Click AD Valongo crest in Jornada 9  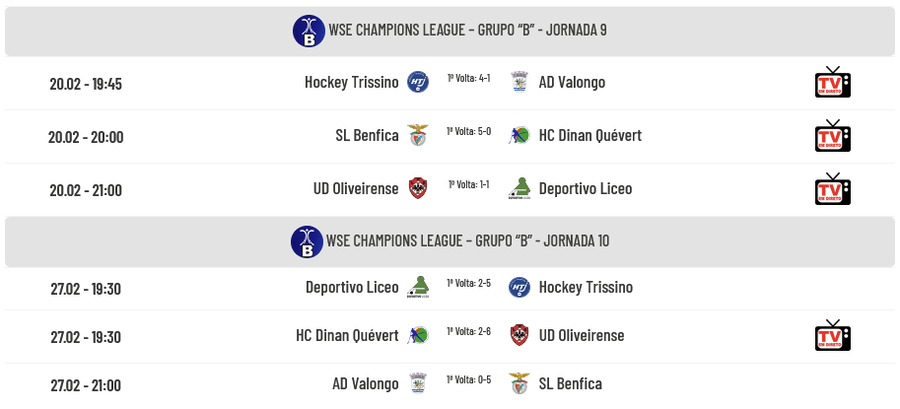519,83
